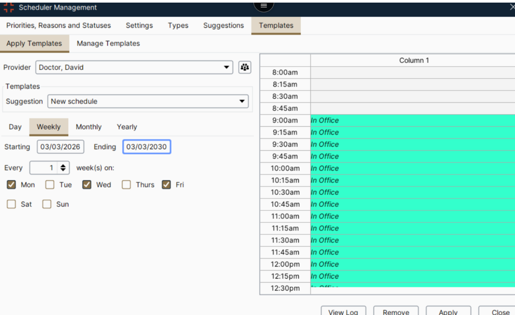Image resolution: width=515 pixels, height=315 pixels.
Task: Select the Monthly recurrence tab
Action: [x=88, y=127]
